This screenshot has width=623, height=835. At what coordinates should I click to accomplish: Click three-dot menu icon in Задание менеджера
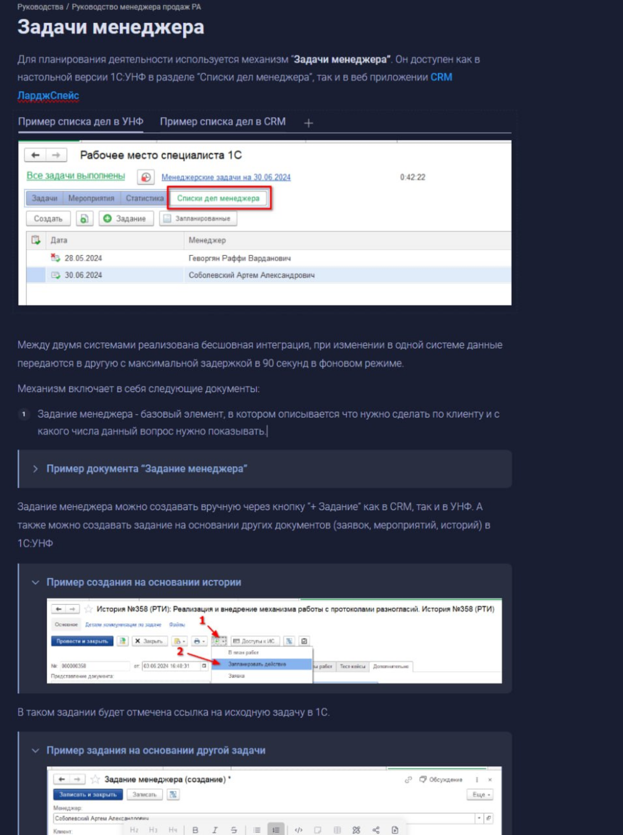pos(476,779)
